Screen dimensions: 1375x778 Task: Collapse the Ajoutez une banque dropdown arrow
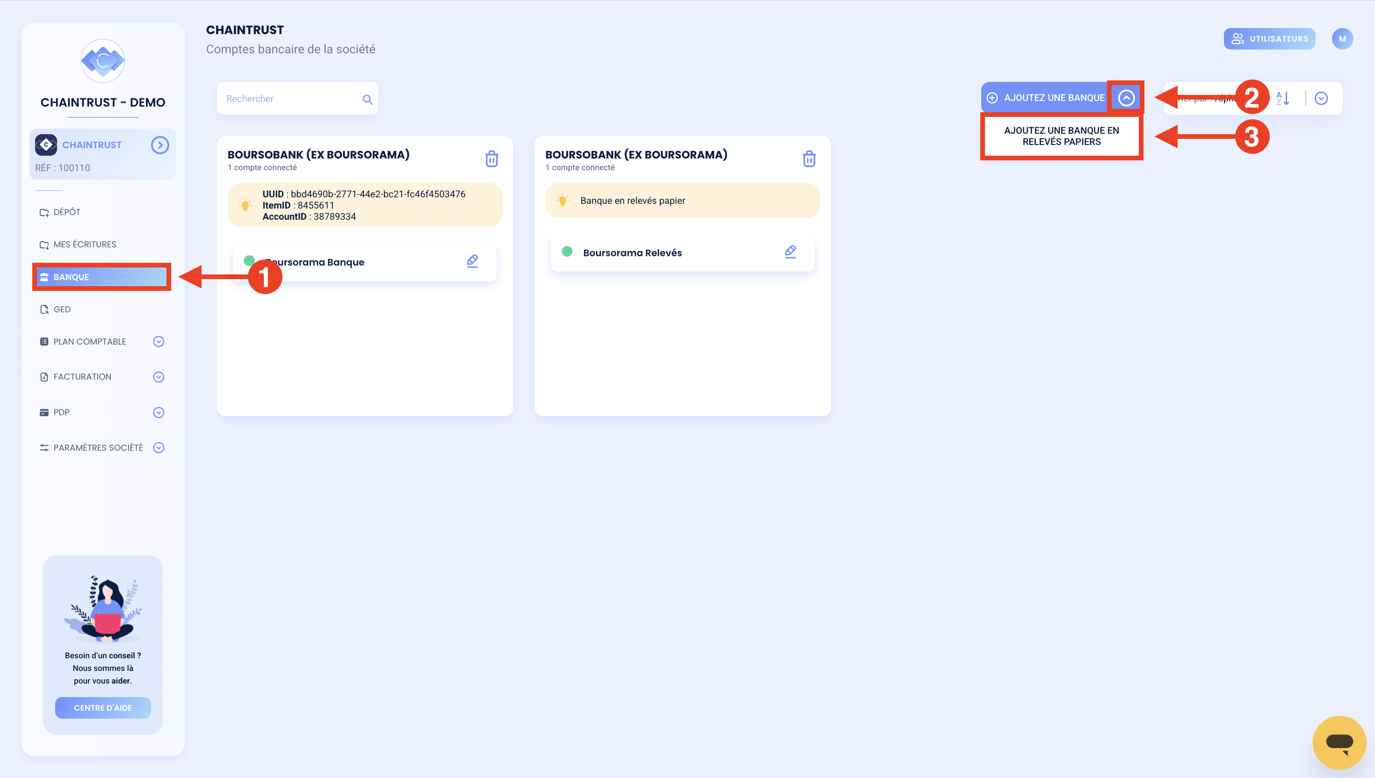pos(1126,98)
